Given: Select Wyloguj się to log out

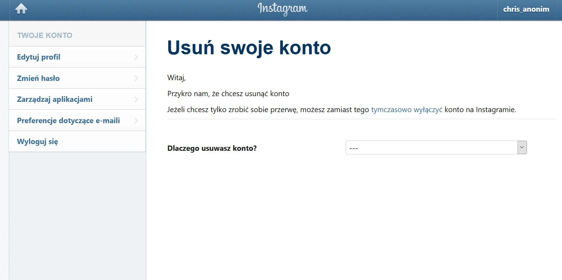Looking at the screenshot, I should (77, 142).
